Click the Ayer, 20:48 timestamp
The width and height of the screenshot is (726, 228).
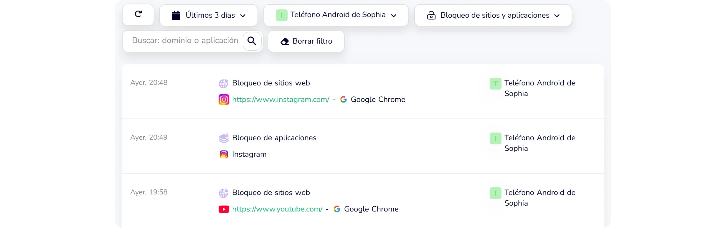click(x=149, y=82)
